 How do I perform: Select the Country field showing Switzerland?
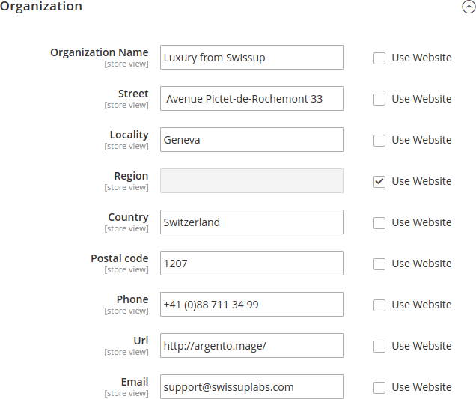[x=251, y=222]
